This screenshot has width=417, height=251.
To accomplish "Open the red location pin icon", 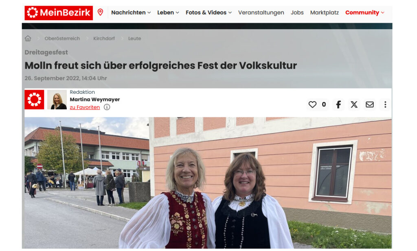I will pyautogui.click(x=100, y=12).
